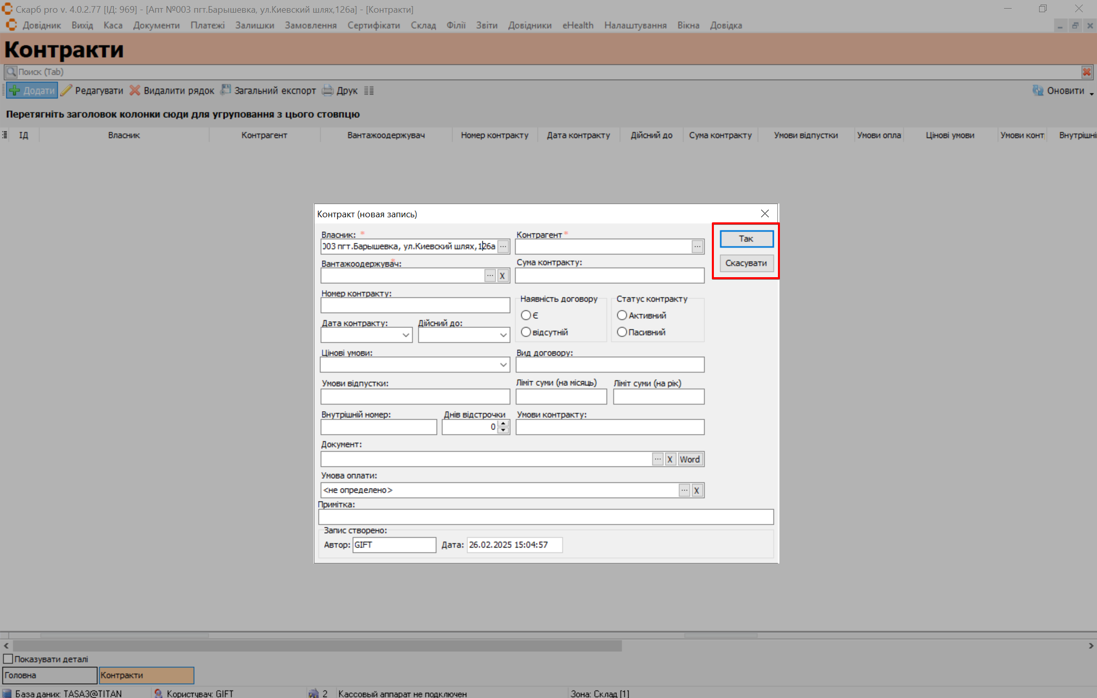The width and height of the screenshot is (1097, 698).
Task: Open the Налаштування menu
Action: (635, 25)
